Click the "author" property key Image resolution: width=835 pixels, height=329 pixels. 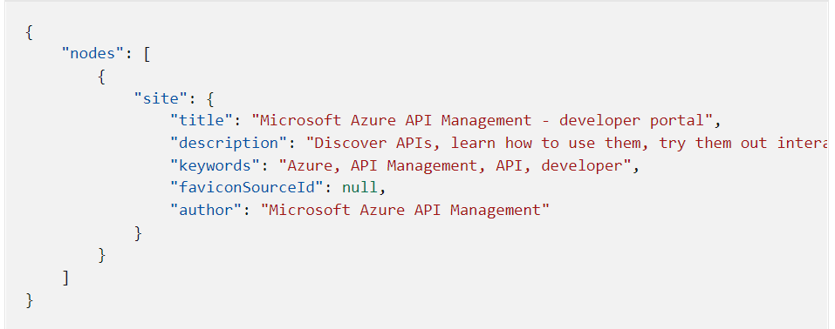click(x=207, y=210)
